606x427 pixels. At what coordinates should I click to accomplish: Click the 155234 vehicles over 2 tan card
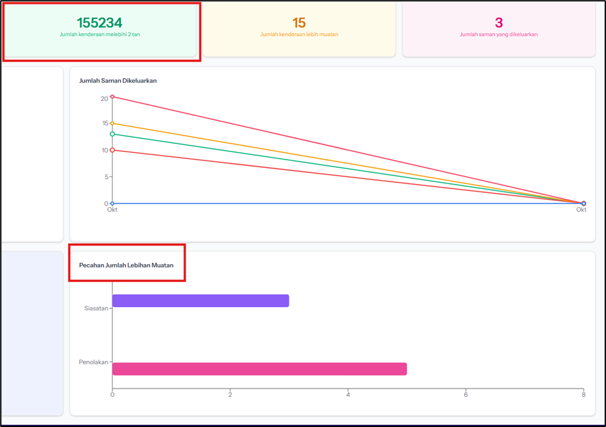[100, 28]
